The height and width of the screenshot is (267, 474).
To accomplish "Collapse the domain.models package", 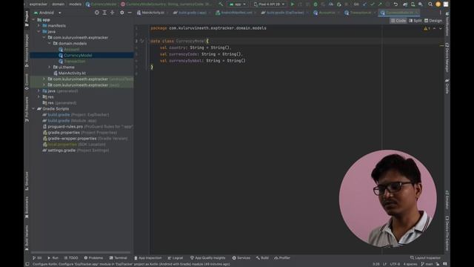I will click(x=50, y=44).
